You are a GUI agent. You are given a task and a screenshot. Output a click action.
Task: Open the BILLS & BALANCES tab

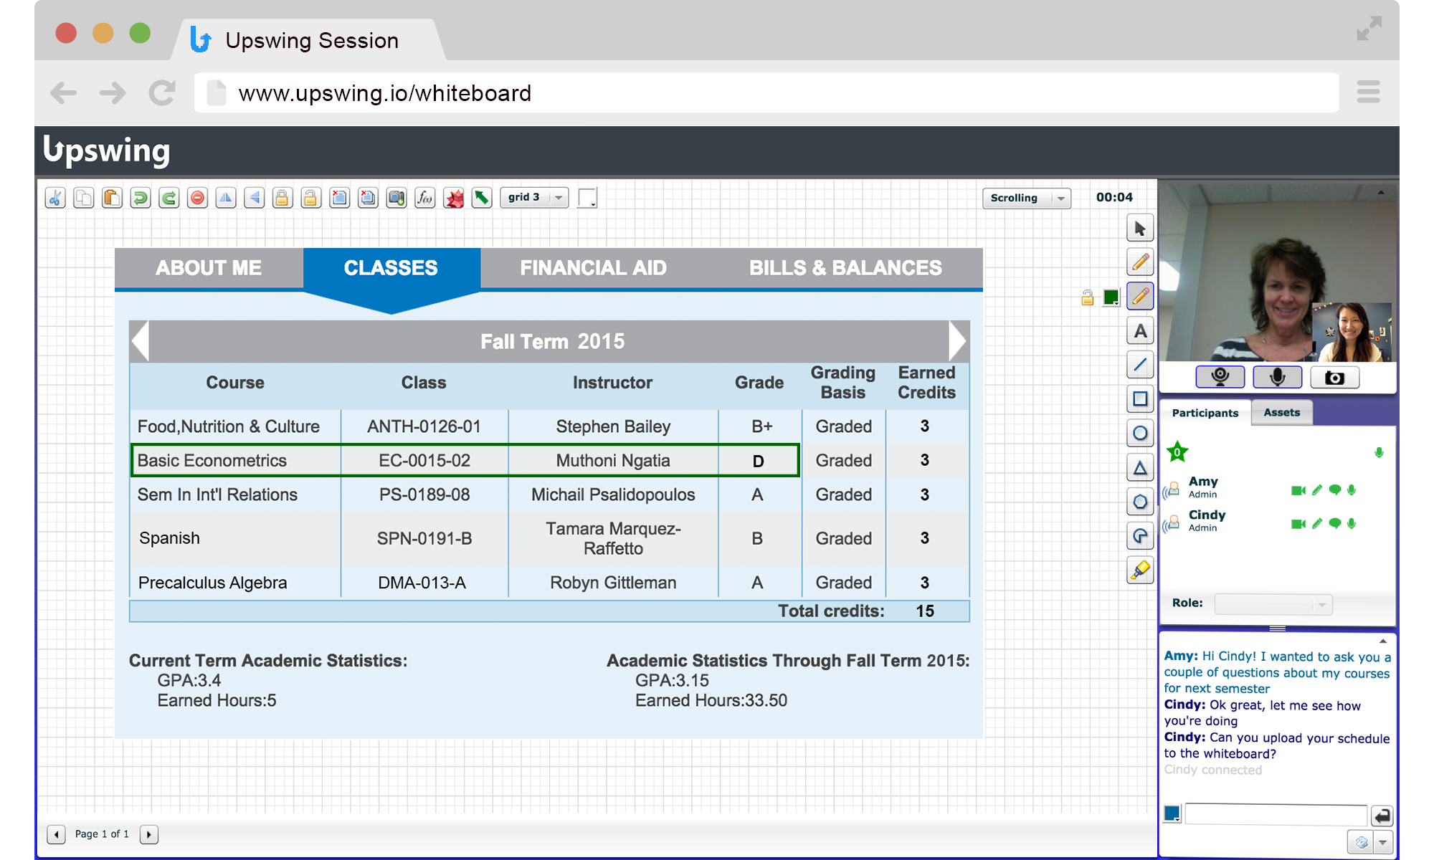(845, 268)
